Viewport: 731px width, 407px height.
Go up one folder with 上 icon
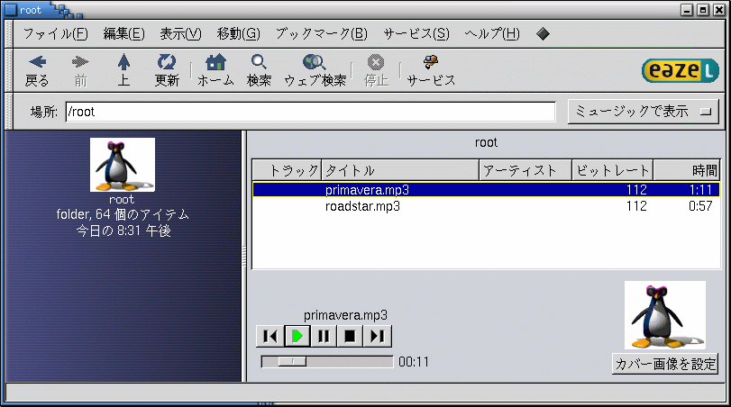click(x=123, y=63)
